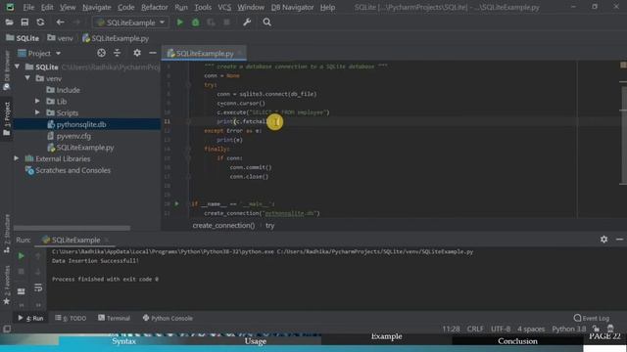Click the Save All toolbar icon
Viewport: 627px width, 352px height.
24,22
